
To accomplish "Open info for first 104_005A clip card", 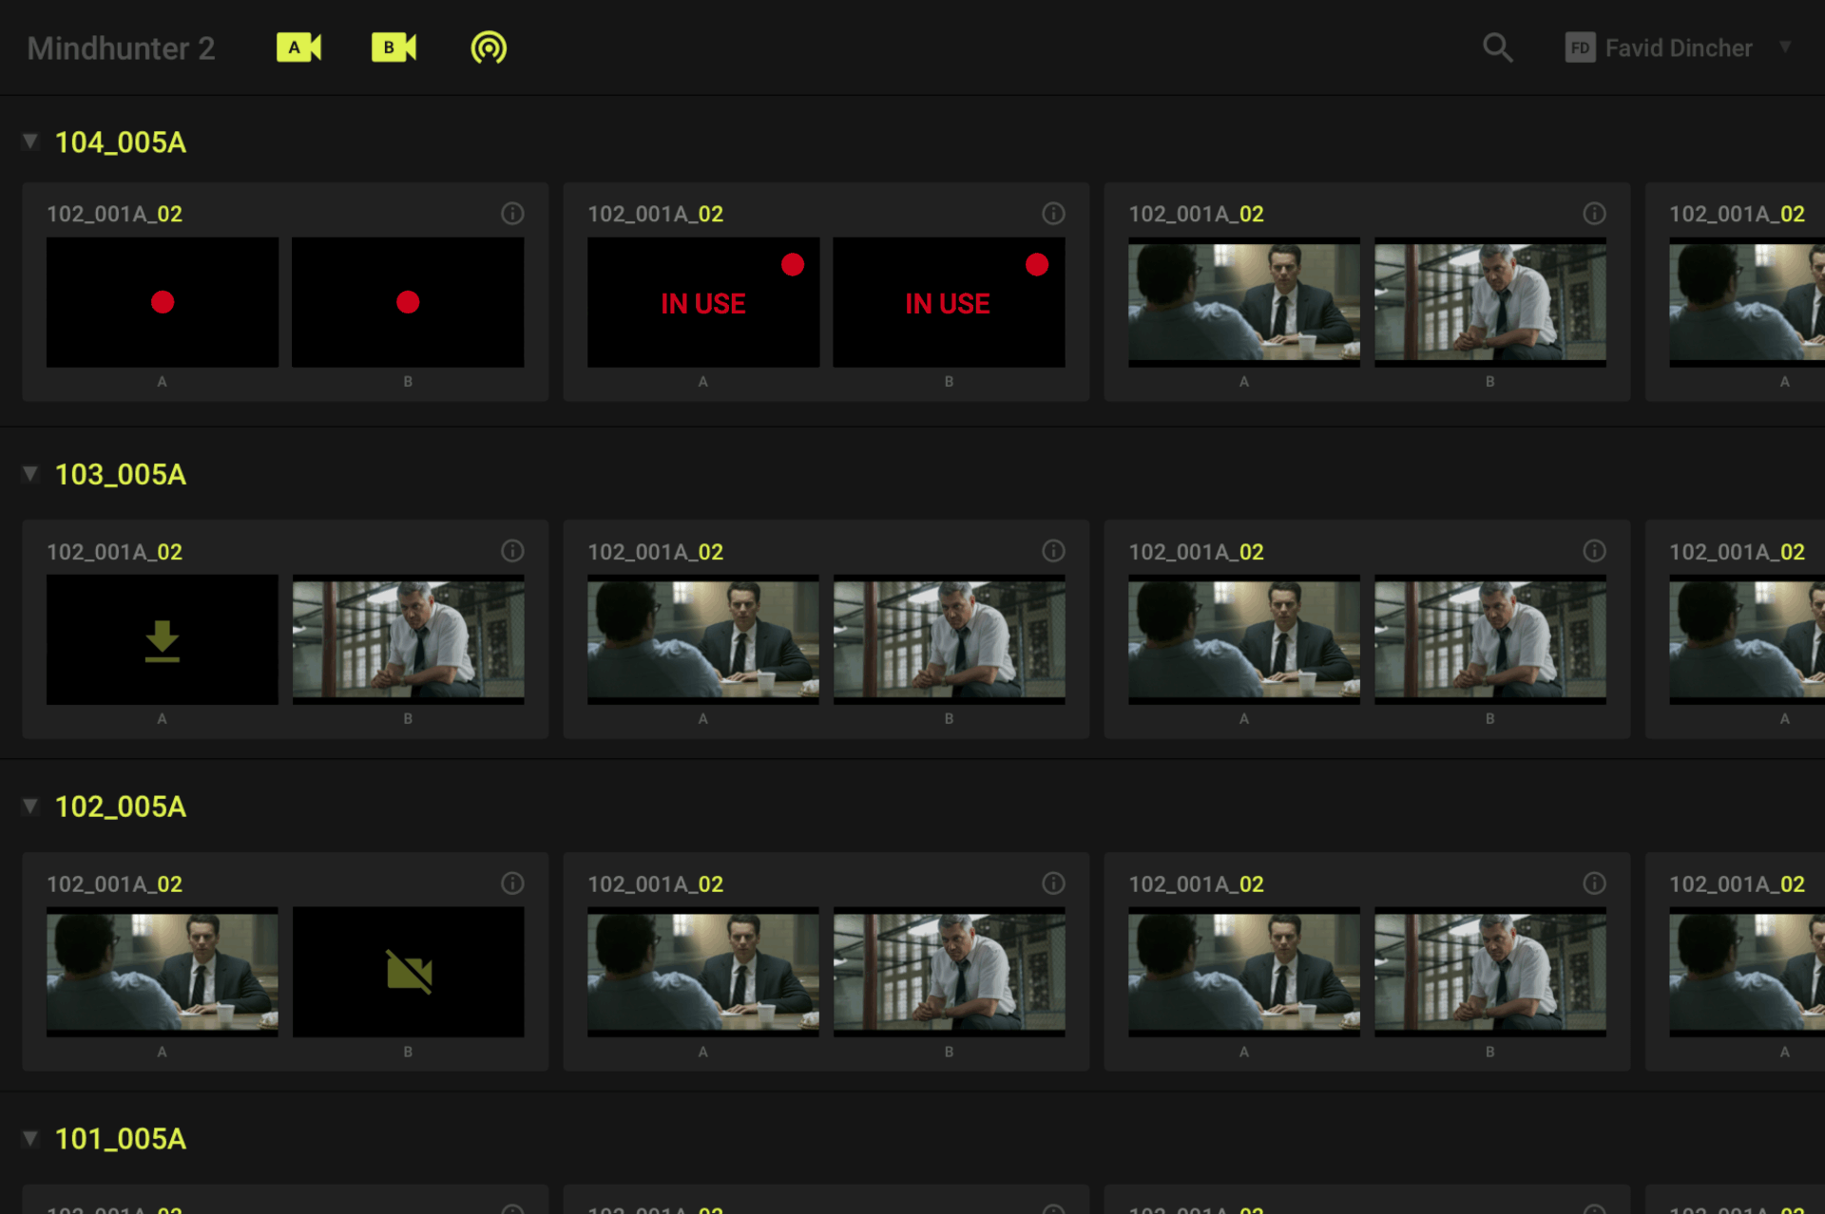I will [512, 214].
